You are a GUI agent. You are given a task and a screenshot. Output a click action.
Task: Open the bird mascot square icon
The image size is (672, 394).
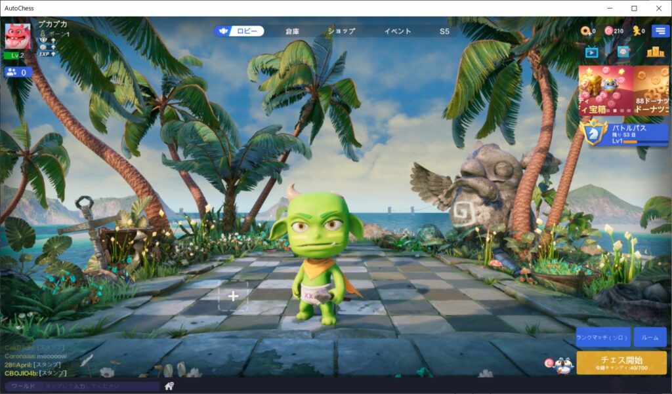click(x=623, y=52)
